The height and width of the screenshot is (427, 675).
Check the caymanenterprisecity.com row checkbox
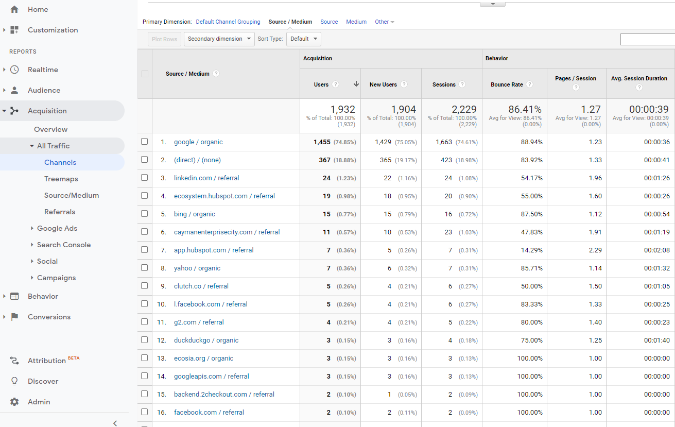coord(145,232)
